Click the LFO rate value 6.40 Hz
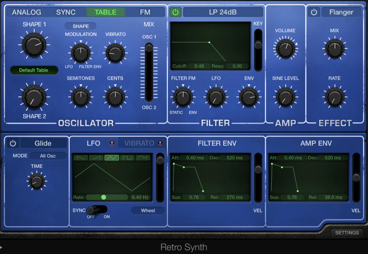The image size is (368, 254). coord(140,197)
